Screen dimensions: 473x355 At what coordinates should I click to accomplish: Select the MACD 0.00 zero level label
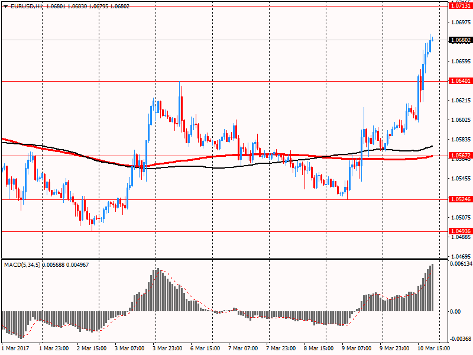coord(455,311)
